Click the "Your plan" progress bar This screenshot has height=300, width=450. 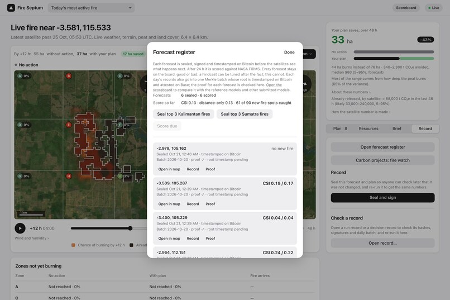(394, 59)
